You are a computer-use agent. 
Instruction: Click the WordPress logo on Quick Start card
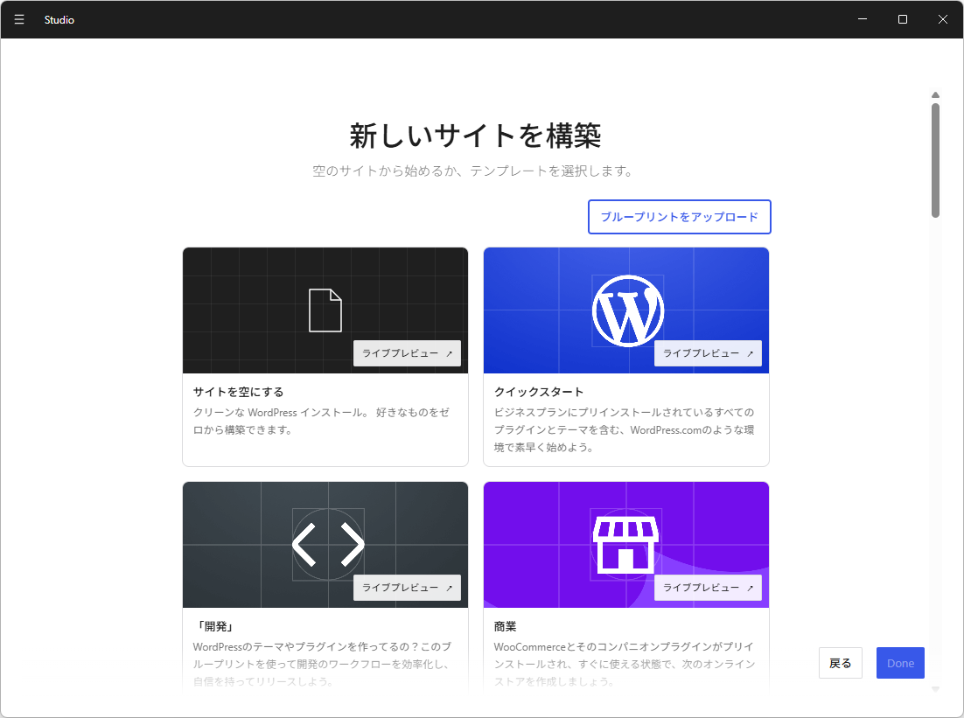628,311
